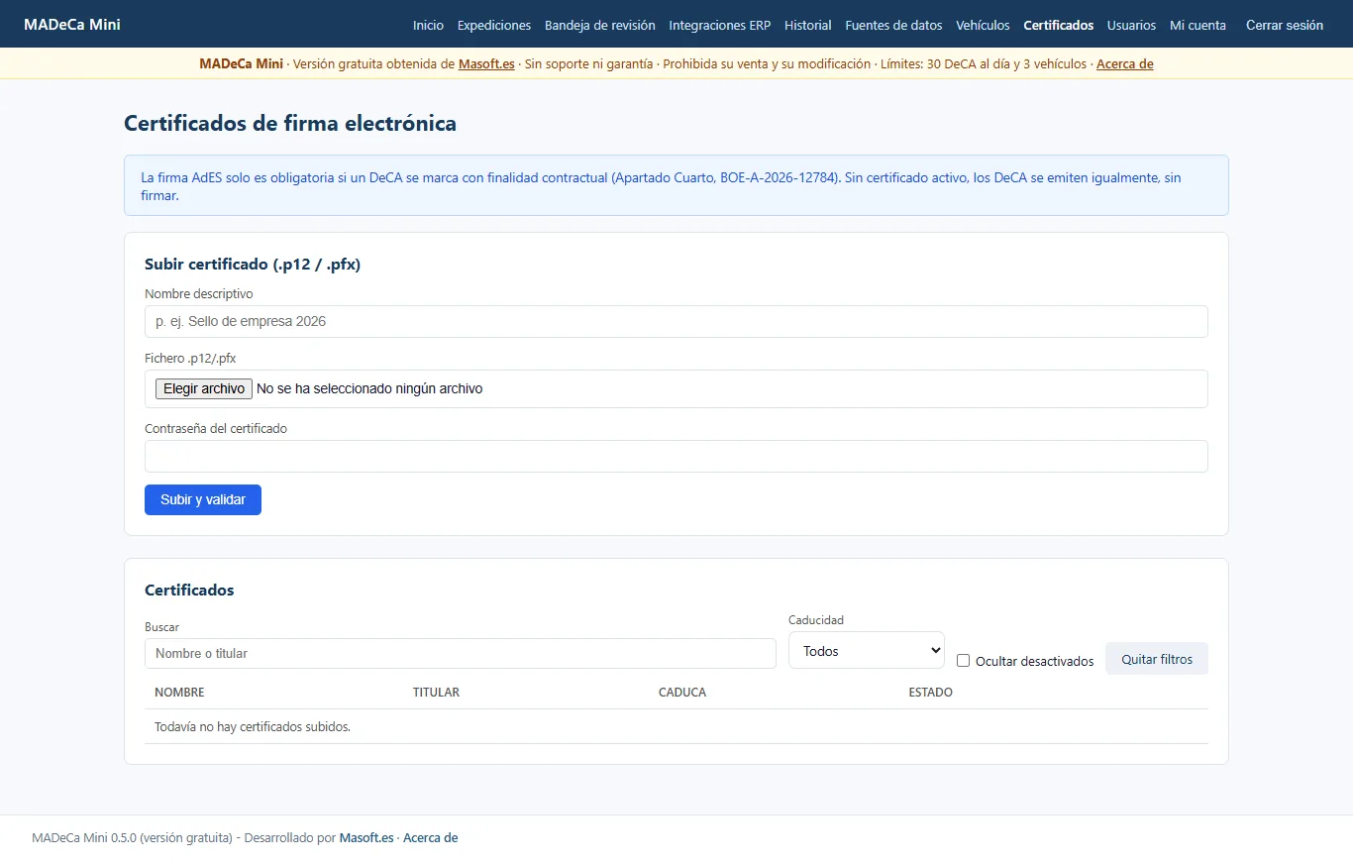
Task: Open Fuentes de datos page
Action: [x=894, y=25]
